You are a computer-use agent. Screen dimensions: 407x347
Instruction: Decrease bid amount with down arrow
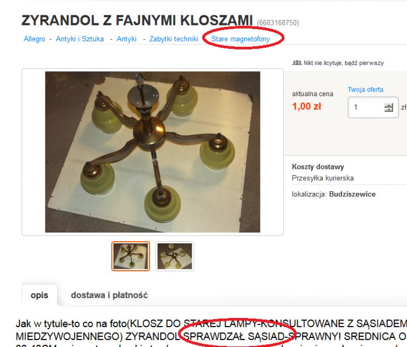(x=389, y=109)
